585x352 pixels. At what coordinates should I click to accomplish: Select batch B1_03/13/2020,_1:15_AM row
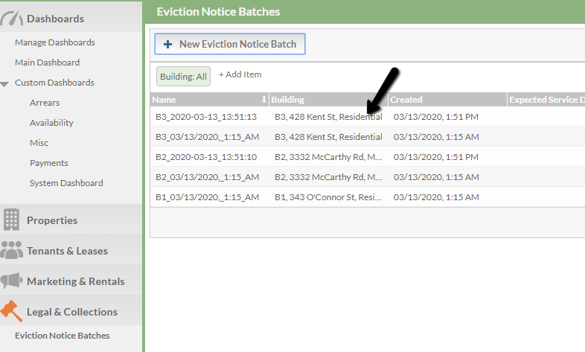368,197
